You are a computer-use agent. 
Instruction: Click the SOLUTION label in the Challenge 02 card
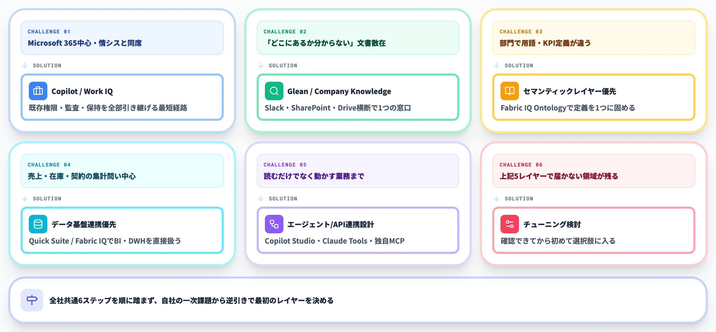(283, 66)
